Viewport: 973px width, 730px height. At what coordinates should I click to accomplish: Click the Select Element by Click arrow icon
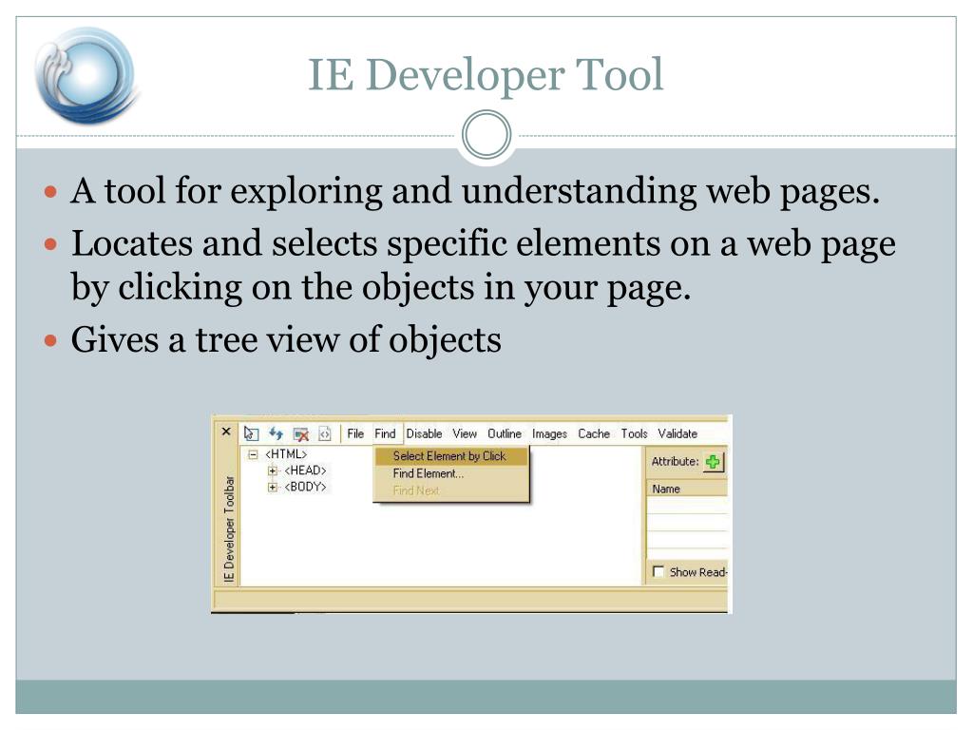point(251,433)
